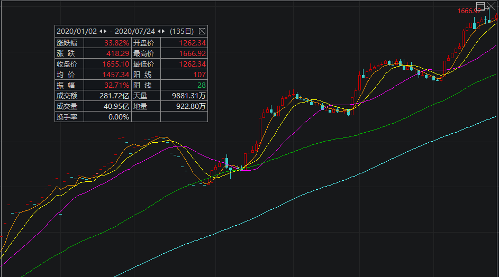Select 换手率 value 0.00%
This screenshot has height=277, width=499.
[x=119, y=117]
